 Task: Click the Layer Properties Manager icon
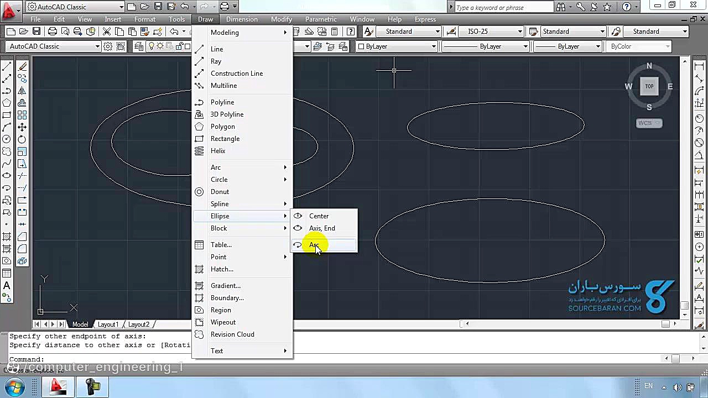(139, 46)
